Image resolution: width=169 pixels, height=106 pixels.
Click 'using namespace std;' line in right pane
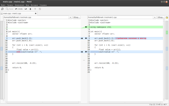[101, 27]
